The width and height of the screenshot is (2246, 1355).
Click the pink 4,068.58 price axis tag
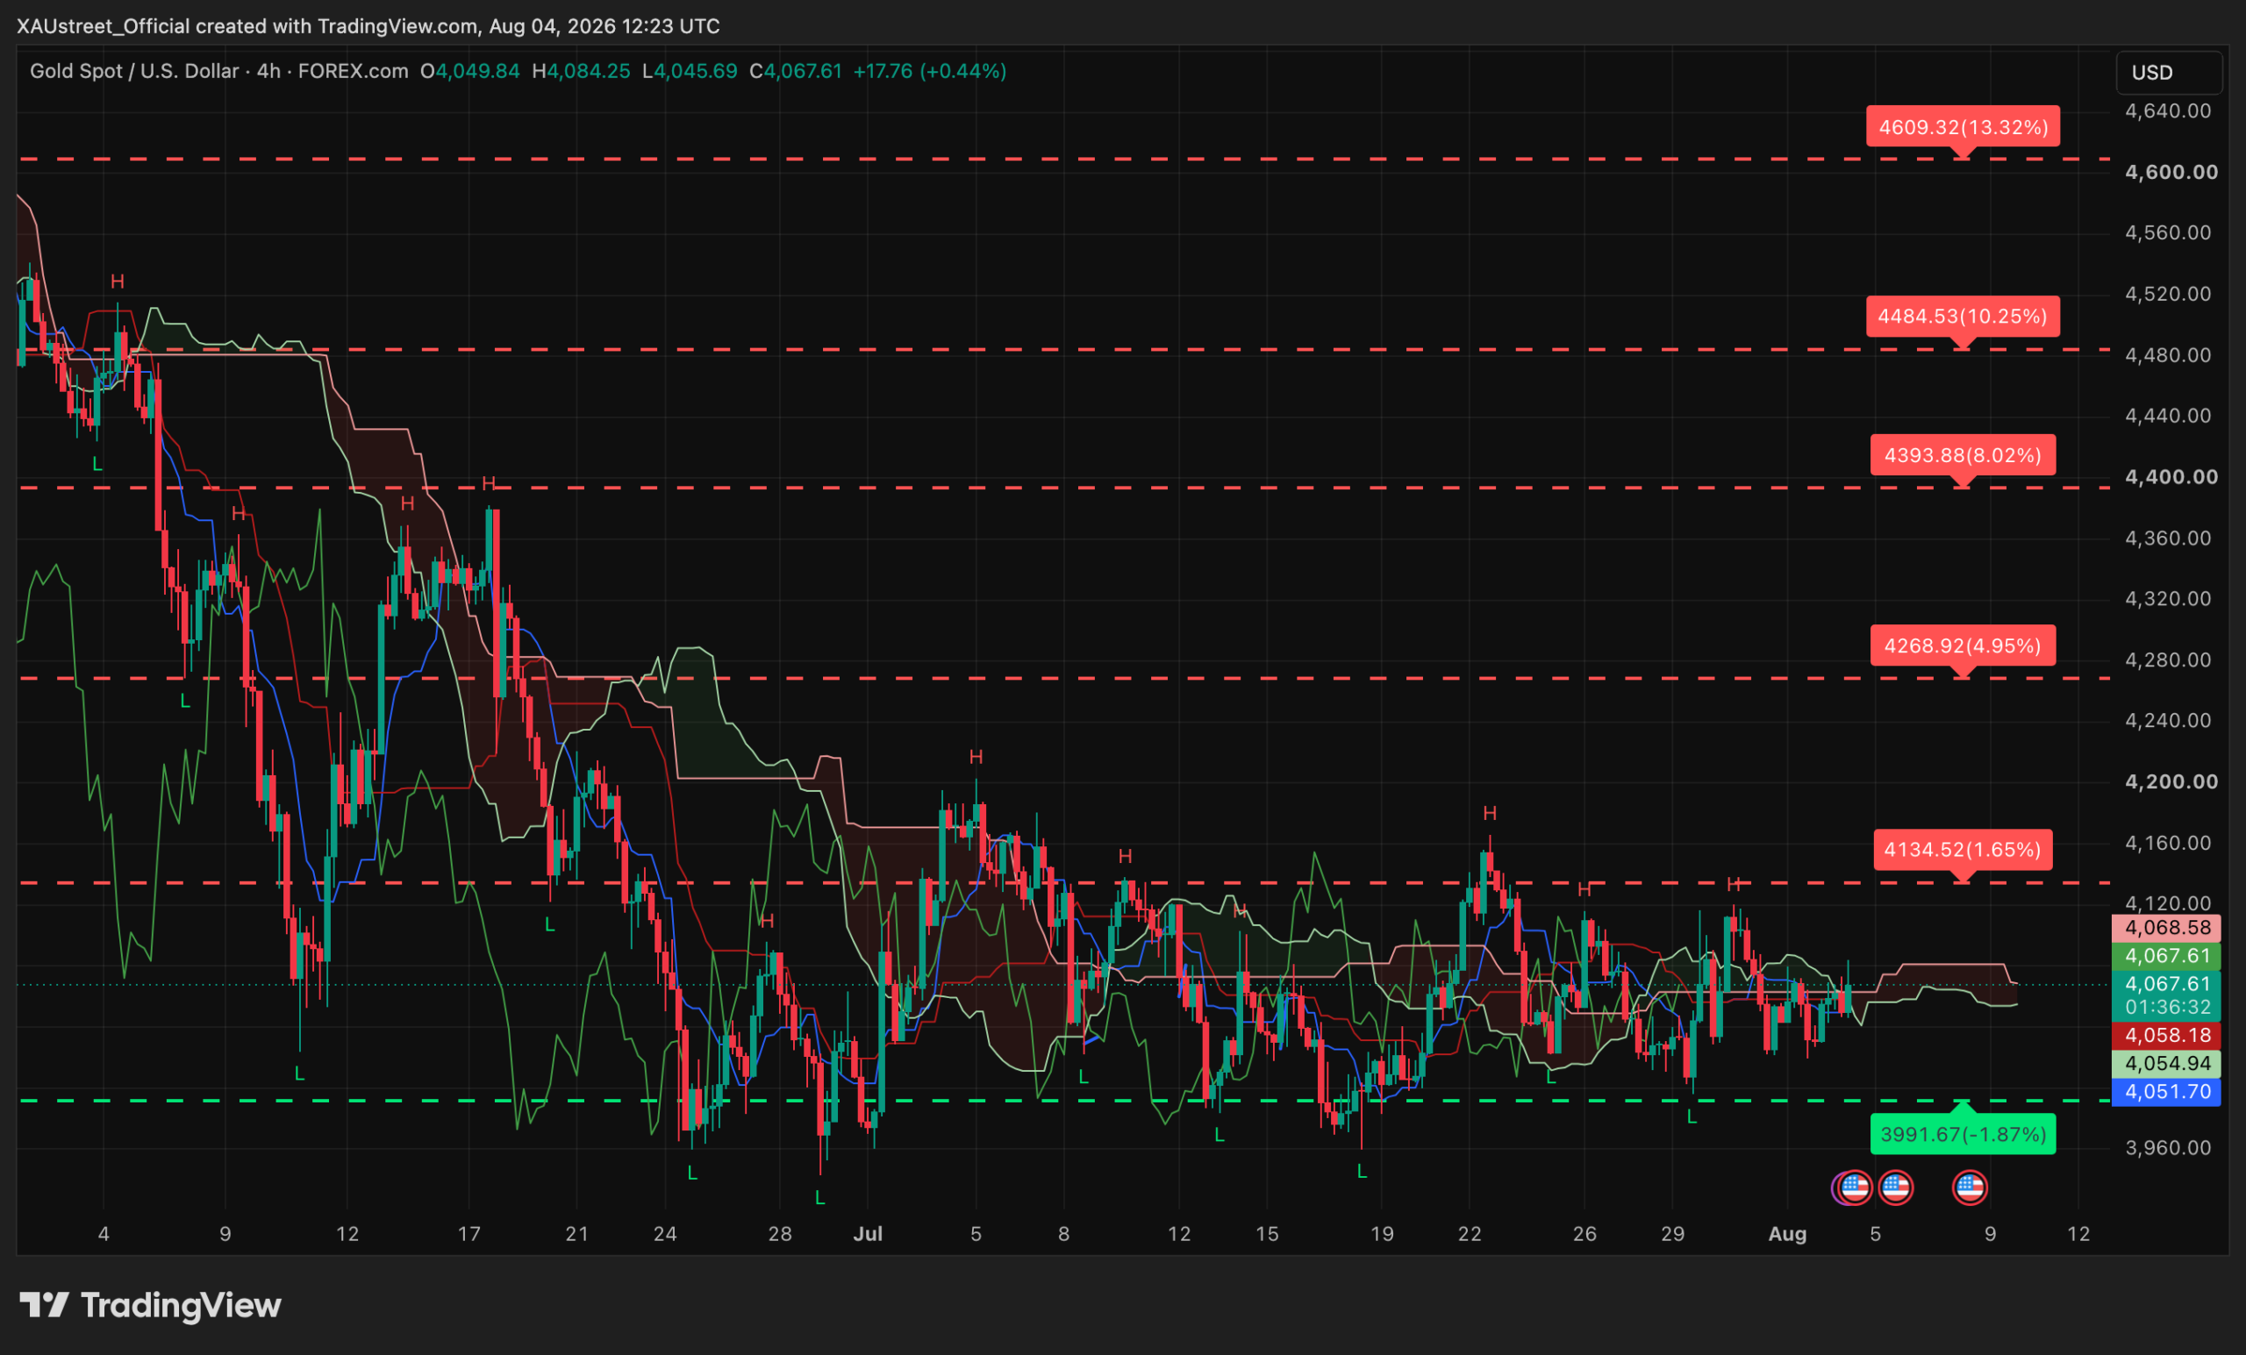coord(2167,929)
